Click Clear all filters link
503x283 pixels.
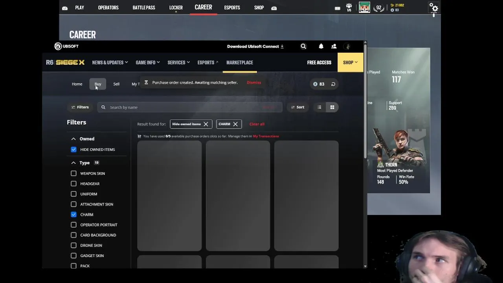point(257,124)
